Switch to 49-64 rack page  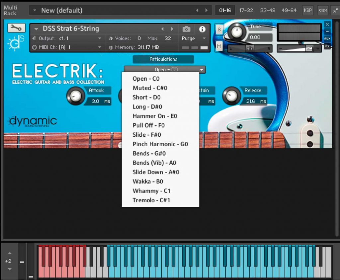[289, 10]
